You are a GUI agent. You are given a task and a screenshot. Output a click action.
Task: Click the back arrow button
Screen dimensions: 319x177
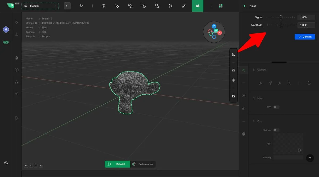tap(67, 6)
